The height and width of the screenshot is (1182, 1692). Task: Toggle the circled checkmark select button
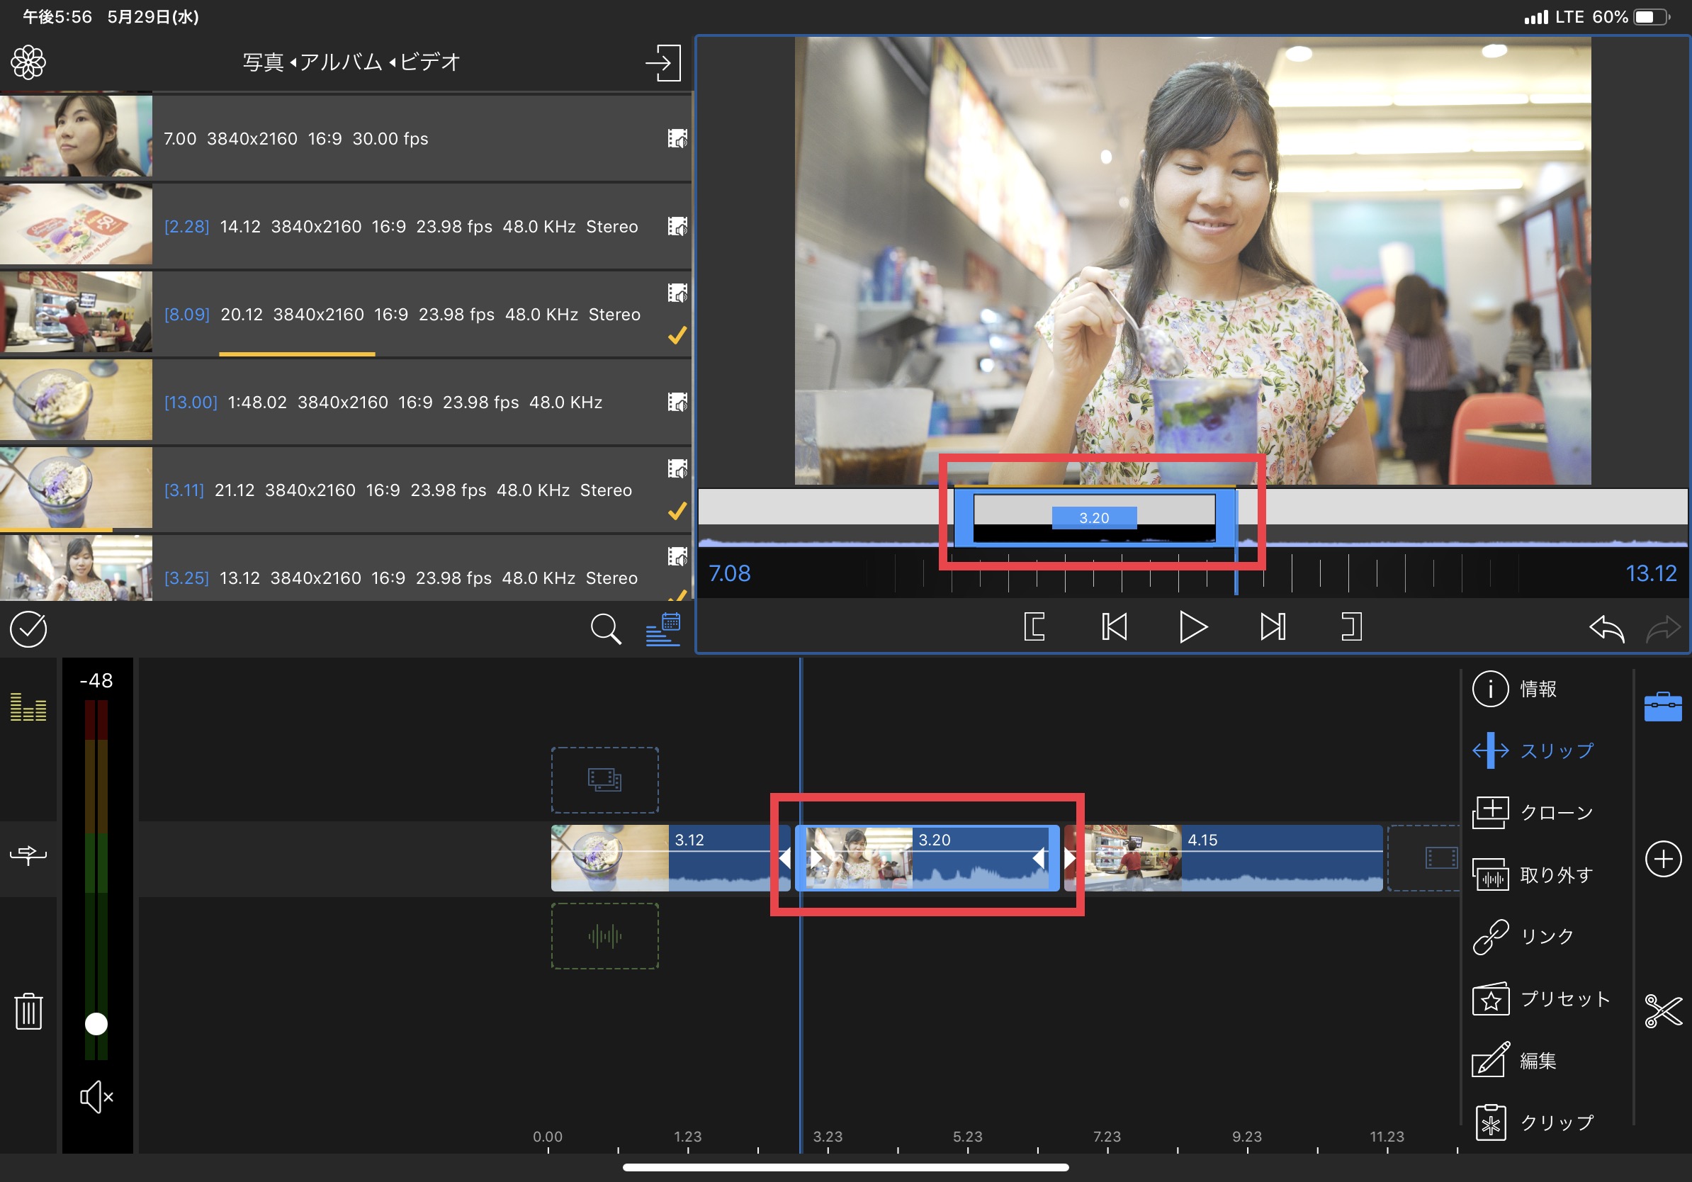pyautogui.click(x=29, y=629)
